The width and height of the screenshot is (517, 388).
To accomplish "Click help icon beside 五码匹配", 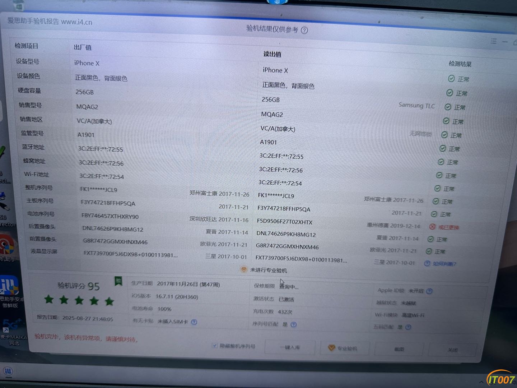I will (x=408, y=327).
